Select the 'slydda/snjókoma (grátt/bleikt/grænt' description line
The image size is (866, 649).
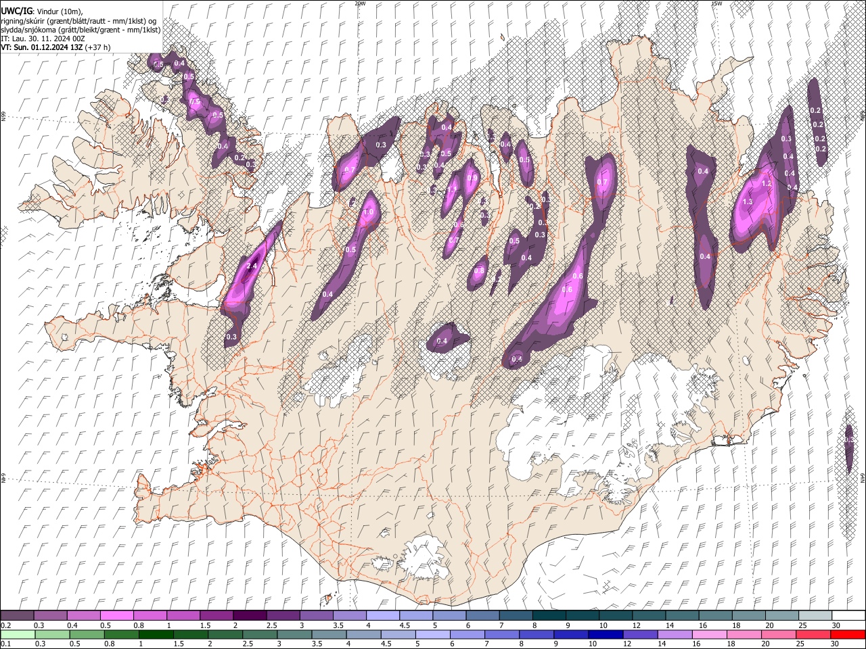tap(81, 30)
